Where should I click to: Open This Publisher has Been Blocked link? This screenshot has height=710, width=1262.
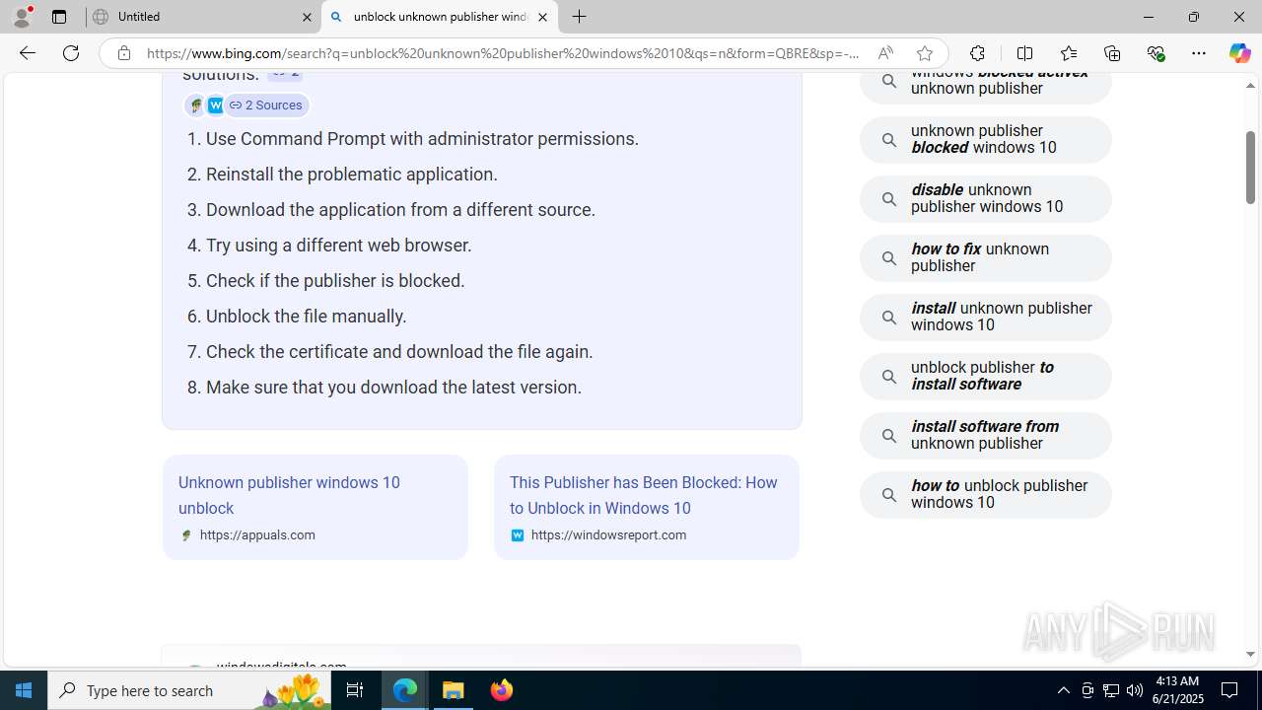[643, 495]
